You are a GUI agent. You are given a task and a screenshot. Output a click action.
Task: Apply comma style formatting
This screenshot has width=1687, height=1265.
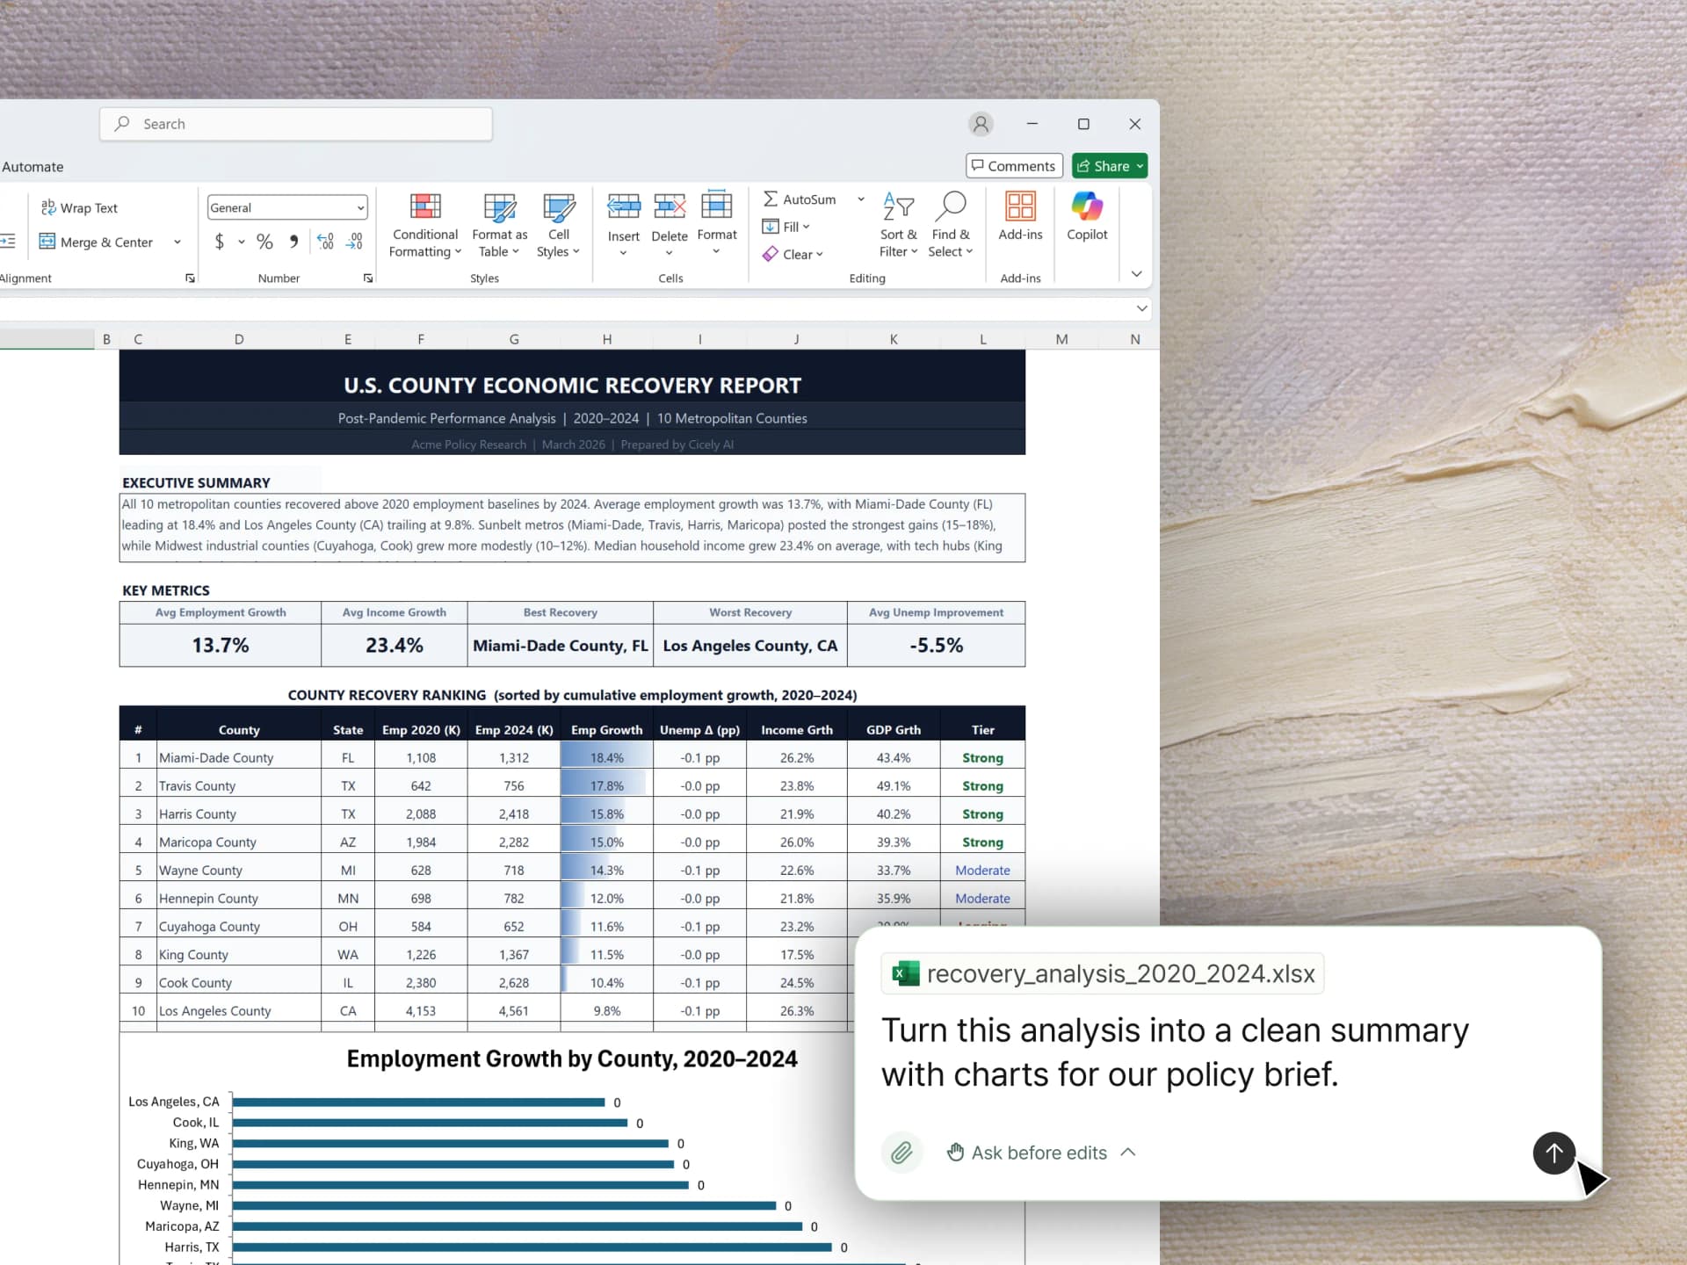(x=293, y=242)
